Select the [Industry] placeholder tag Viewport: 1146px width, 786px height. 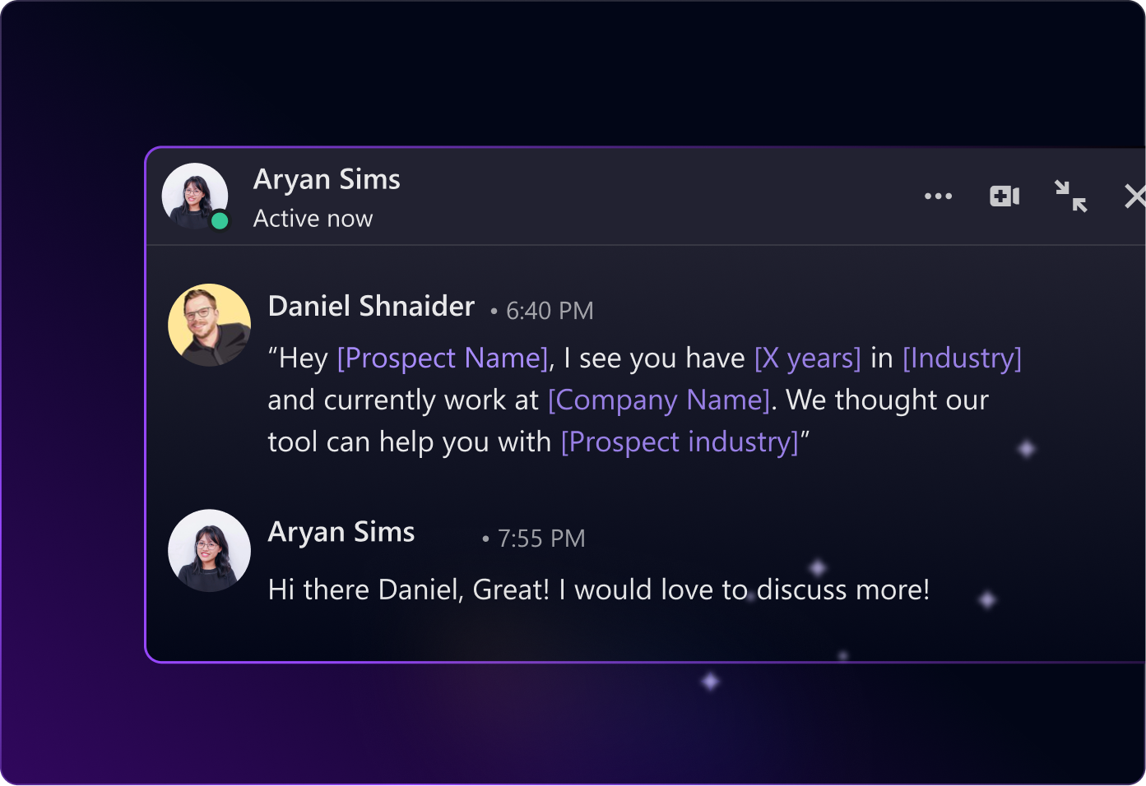(x=962, y=358)
